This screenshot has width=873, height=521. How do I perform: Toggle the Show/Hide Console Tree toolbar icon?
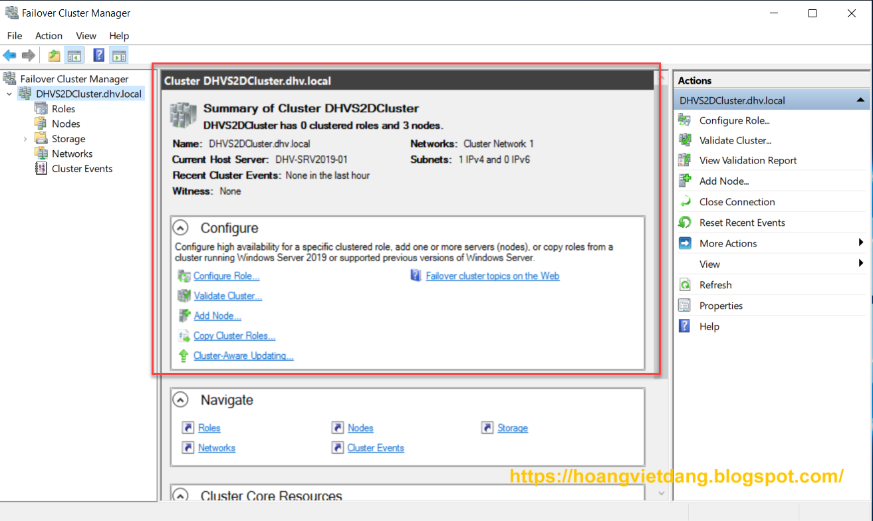[x=74, y=56]
